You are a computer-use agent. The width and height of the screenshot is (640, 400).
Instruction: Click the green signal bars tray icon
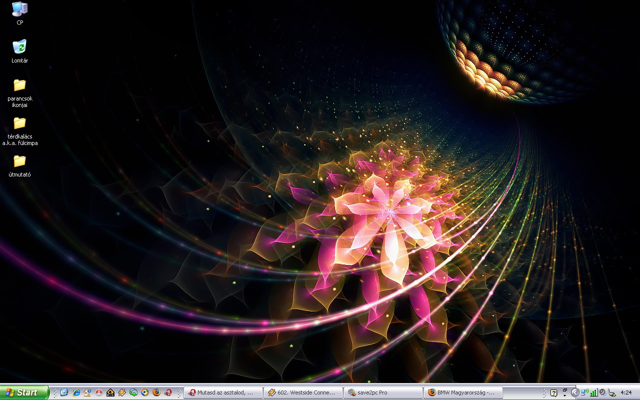[594, 392]
